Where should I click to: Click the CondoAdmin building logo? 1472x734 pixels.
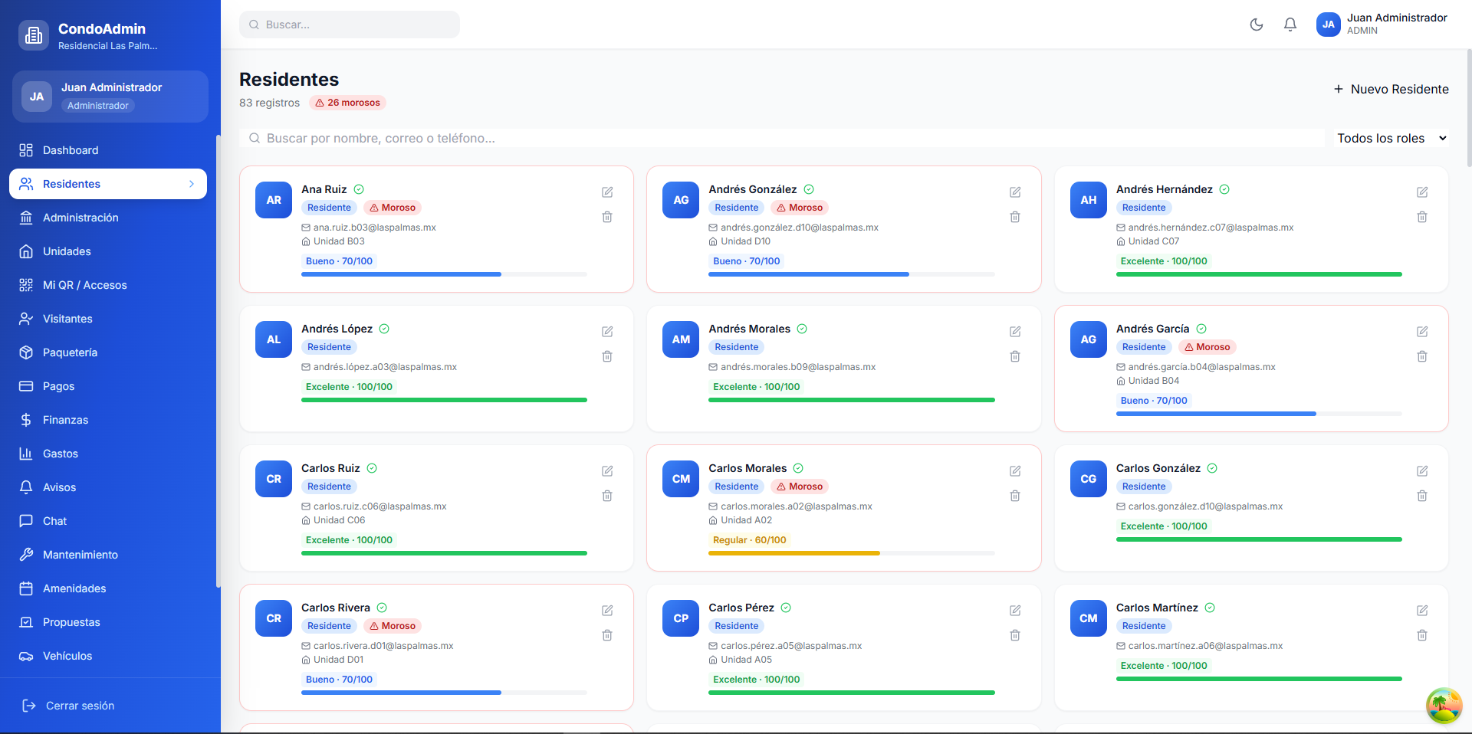coord(34,35)
